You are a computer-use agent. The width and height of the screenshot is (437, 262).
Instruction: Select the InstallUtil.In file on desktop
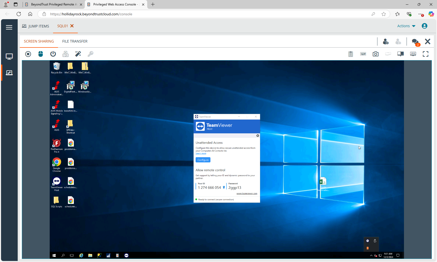70,106
